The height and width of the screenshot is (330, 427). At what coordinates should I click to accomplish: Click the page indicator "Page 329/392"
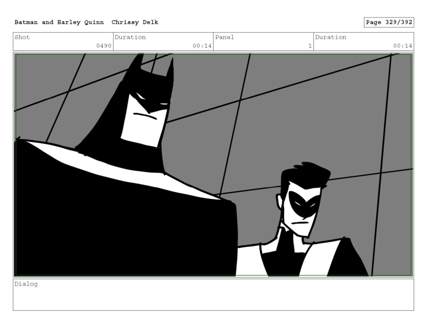point(389,22)
